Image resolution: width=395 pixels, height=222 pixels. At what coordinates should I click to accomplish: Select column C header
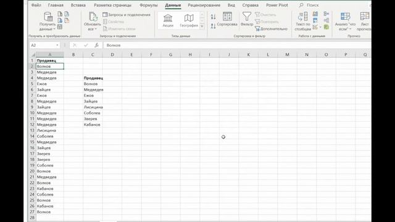[x=93, y=55]
